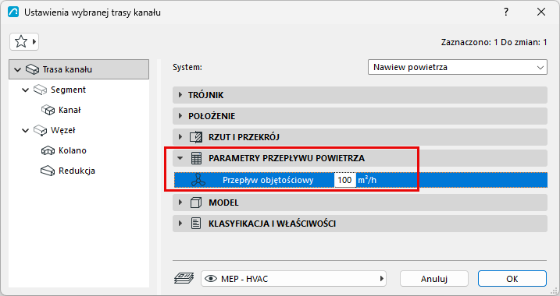The image size is (560, 296).
Task: Click the m³/h unit text
Action: pos(367,180)
